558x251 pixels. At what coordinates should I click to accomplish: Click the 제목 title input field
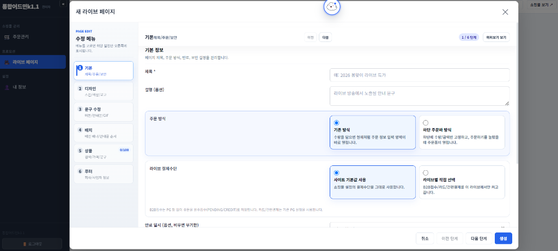(x=420, y=75)
